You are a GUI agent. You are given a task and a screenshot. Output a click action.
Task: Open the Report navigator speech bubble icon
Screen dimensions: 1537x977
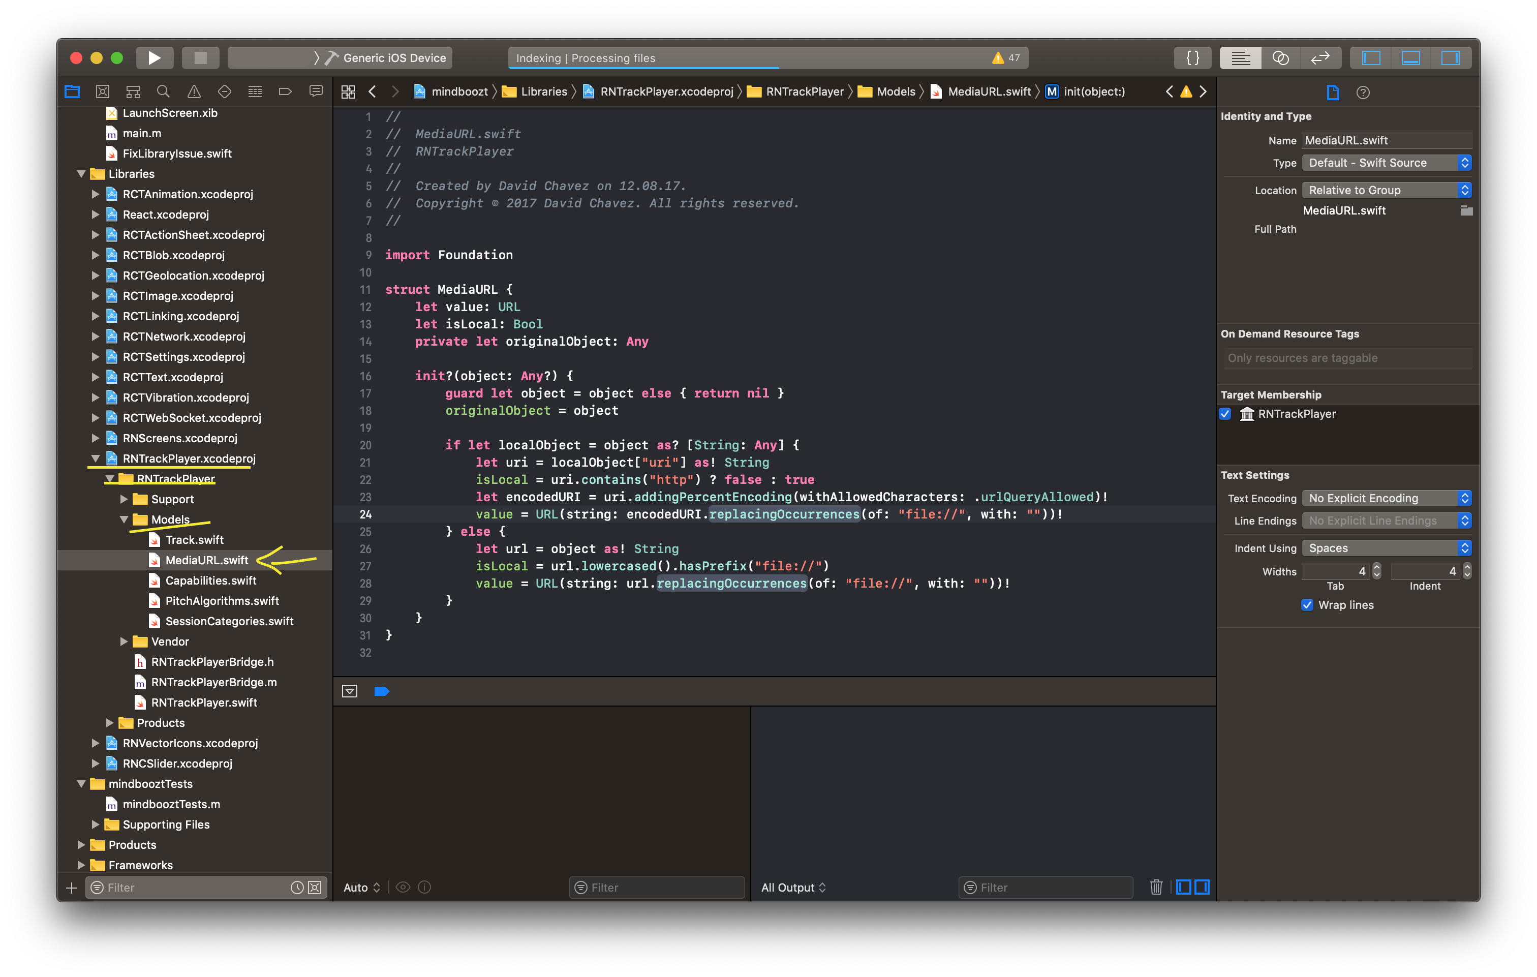[316, 91]
